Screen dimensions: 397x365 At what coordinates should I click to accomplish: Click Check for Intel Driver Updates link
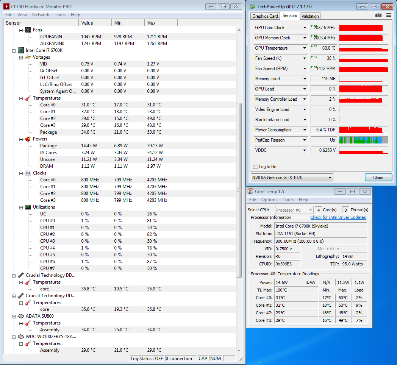coord(338,217)
